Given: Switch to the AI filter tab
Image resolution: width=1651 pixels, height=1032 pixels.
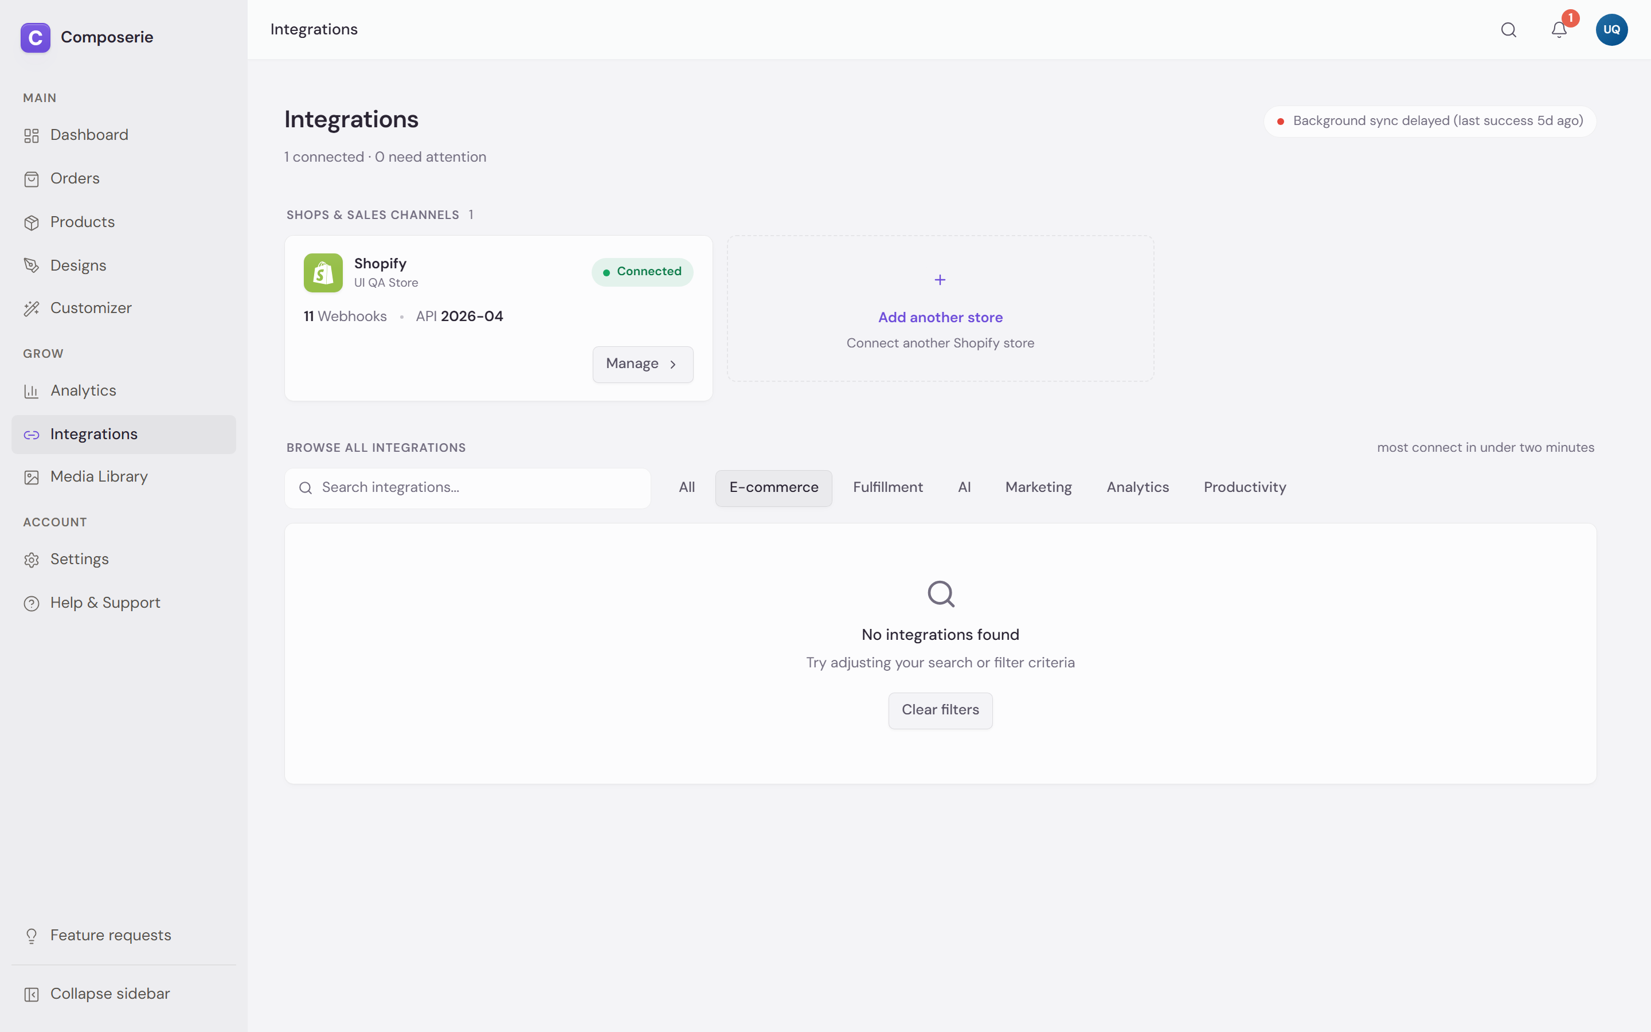Looking at the screenshot, I should click(964, 487).
